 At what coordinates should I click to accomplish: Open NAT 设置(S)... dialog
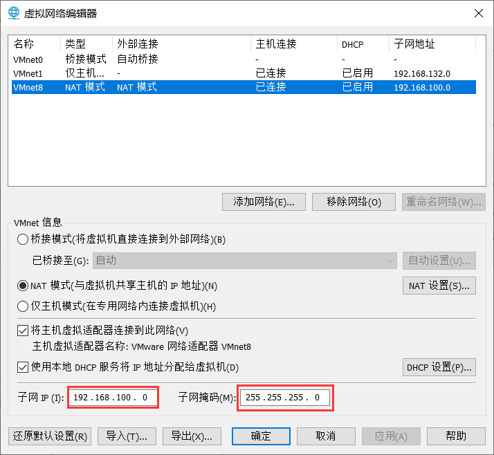[439, 286]
